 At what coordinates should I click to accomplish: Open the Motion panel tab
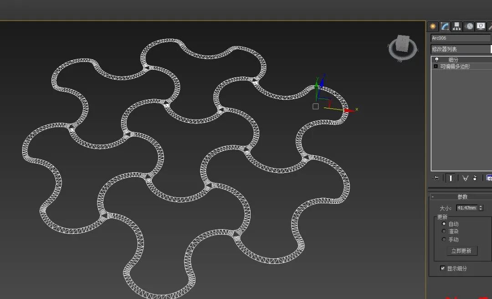[469, 26]
